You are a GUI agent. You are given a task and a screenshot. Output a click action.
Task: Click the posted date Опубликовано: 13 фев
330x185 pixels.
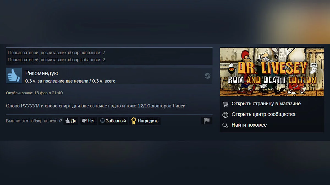tap(34, 93)
